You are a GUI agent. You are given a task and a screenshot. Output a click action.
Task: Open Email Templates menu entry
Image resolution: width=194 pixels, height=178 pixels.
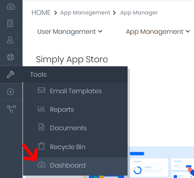click(75, 91)
